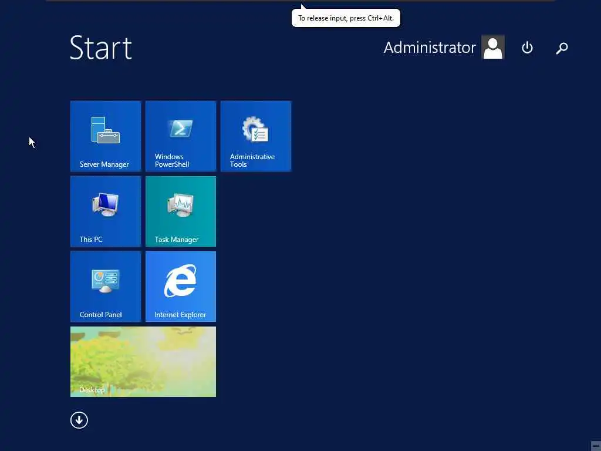Viewport: 601px width, 451px height.
Task: Launch the Windows PowerShell tile
Action: (181, 136)
